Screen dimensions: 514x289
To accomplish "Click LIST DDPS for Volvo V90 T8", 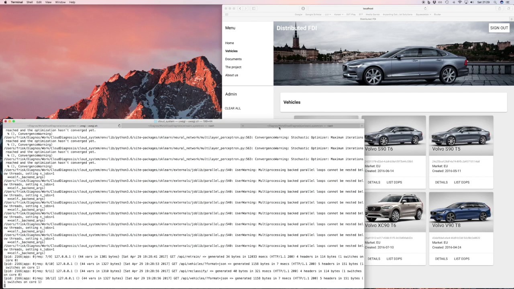I will [462, 259].
